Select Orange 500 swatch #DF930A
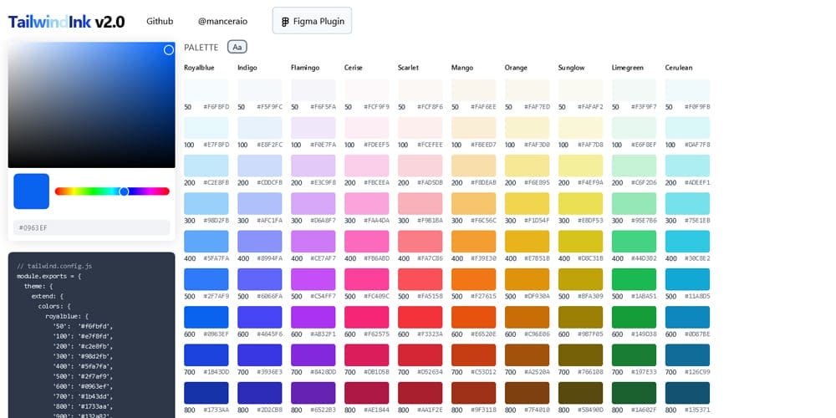836x418 pixels. tap(528, 279)
